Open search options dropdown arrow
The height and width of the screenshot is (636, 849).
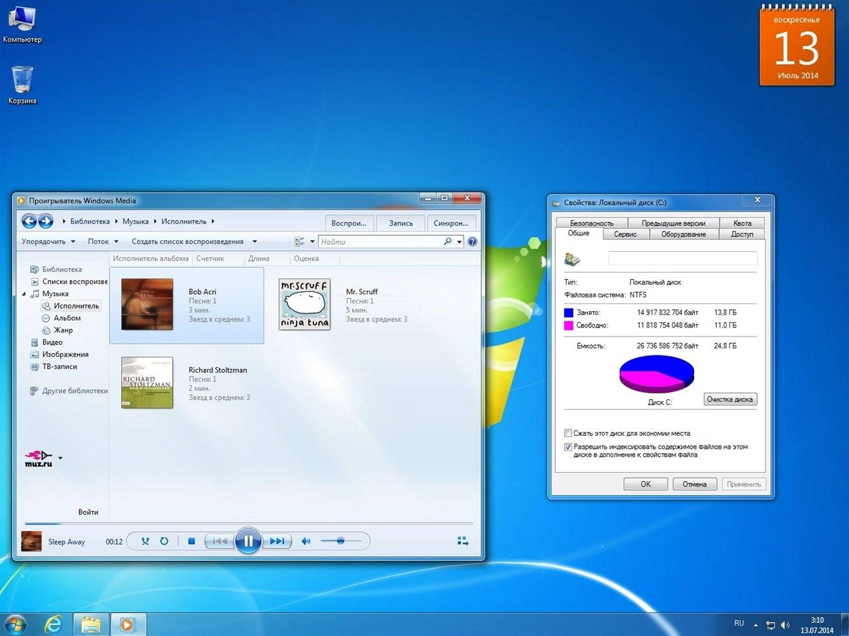click(460, 241)
